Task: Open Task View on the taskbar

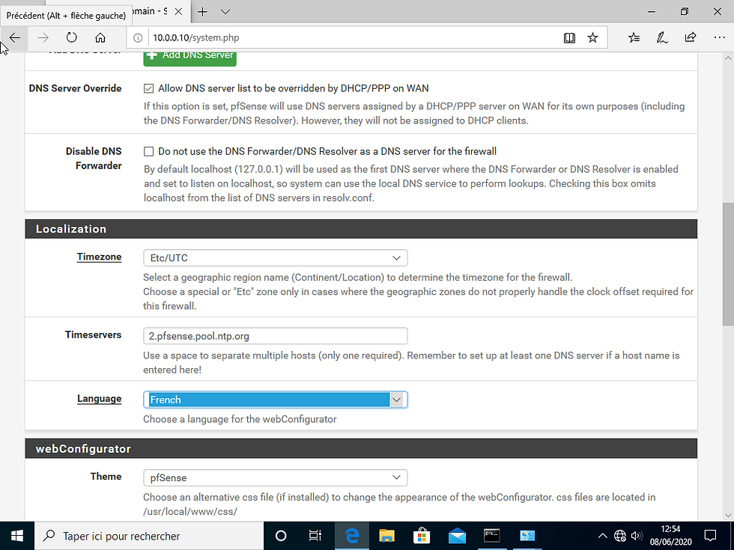Action: [x=315, y=536]
